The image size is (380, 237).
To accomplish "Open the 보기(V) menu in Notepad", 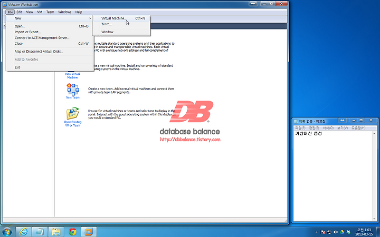I will [x=343, y=128].
